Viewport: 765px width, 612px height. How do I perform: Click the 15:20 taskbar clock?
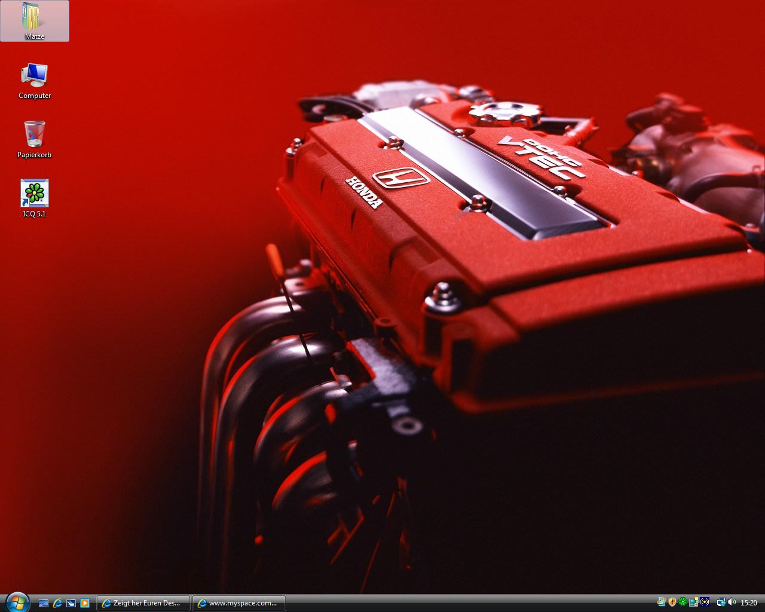(749, 603)
